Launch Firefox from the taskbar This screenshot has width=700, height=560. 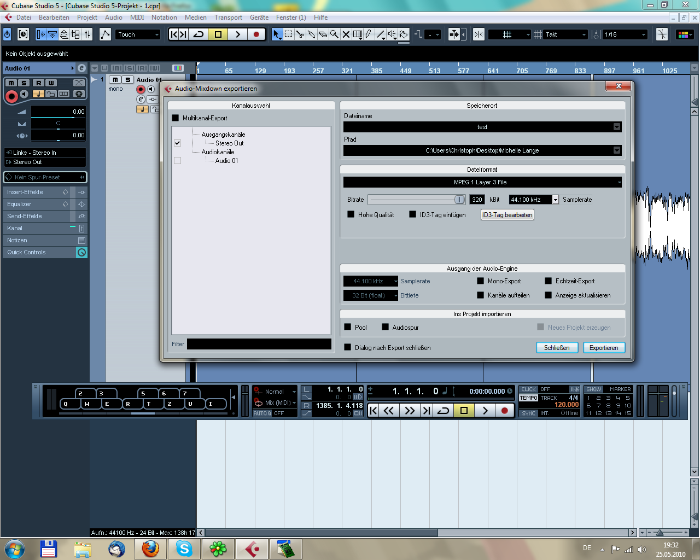[150, 549]
